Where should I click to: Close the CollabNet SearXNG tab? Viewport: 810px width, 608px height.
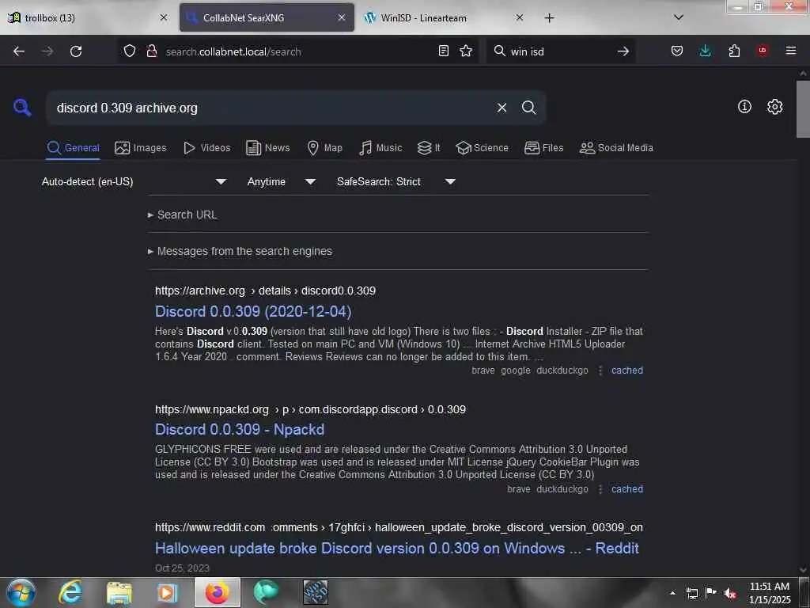pos(342,17)
